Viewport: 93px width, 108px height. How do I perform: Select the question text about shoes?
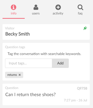[x=30, y=95]
